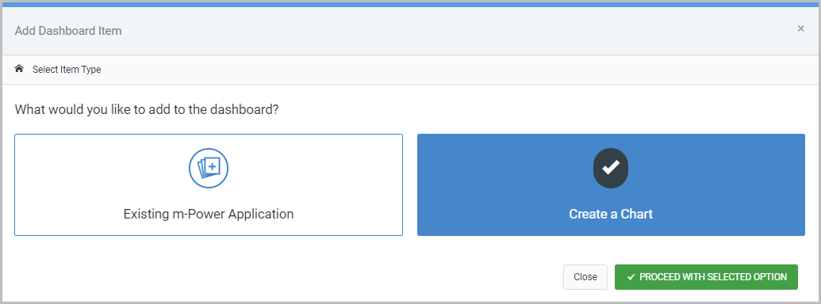Click the home breadcrumb icon
Viewport: 821px width, 304px height.
click(19, 69)
